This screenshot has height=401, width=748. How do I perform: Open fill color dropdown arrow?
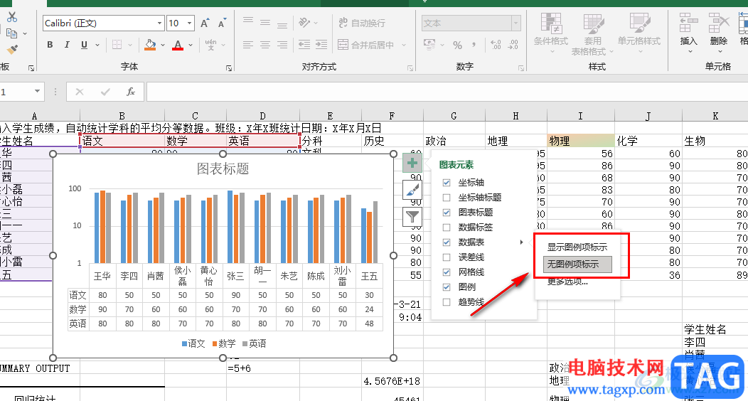coord(163,45)
